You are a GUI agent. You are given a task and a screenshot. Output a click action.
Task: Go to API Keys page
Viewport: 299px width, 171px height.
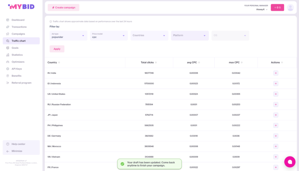(21, 69)
